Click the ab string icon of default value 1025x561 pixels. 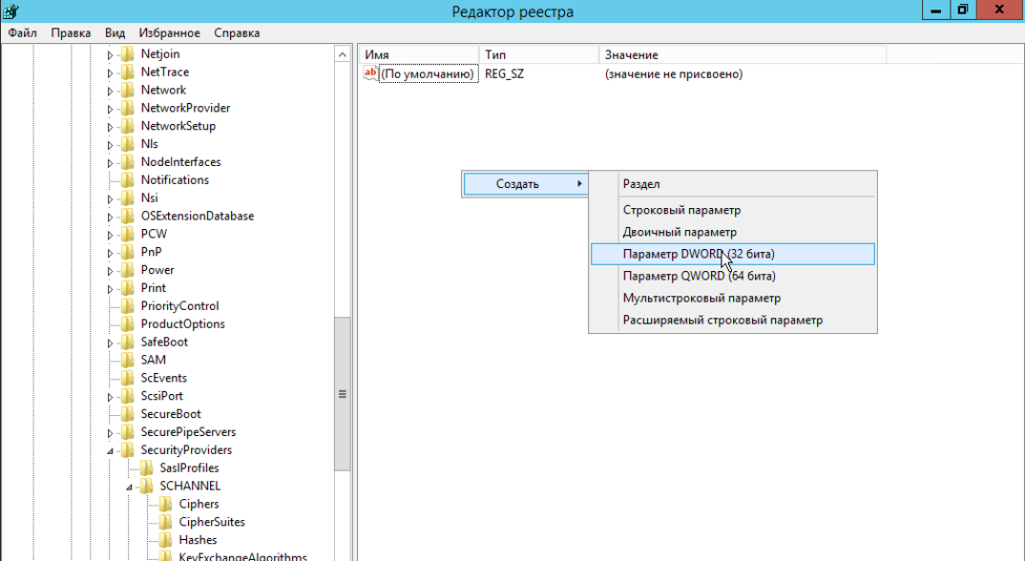[370, 73]
